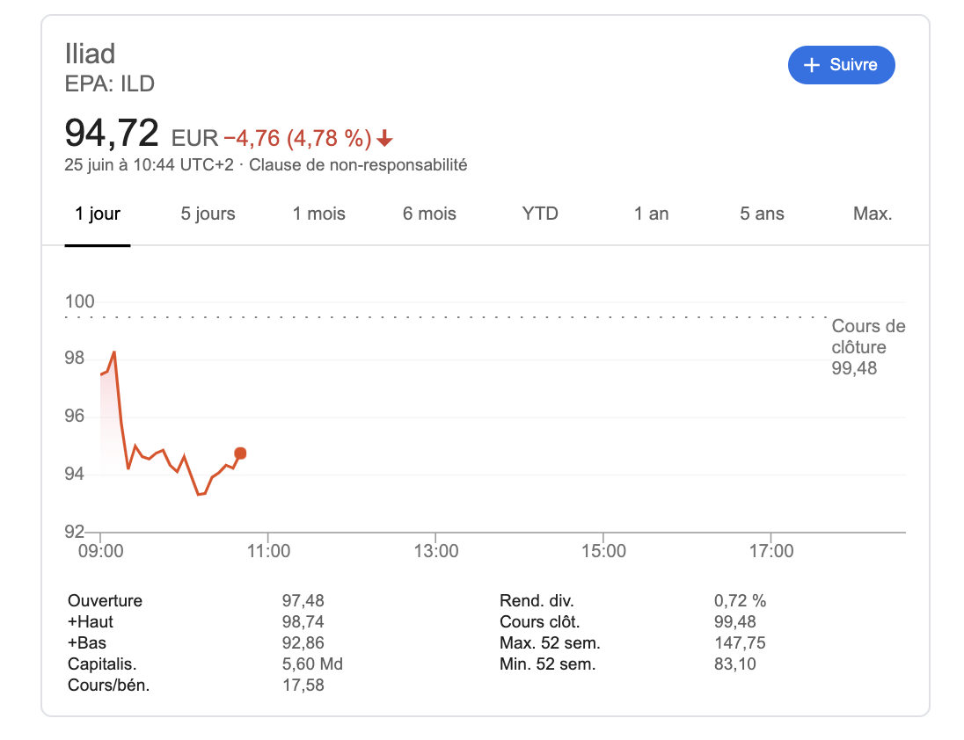Click the 13:00 time axis label

point(436,551)
